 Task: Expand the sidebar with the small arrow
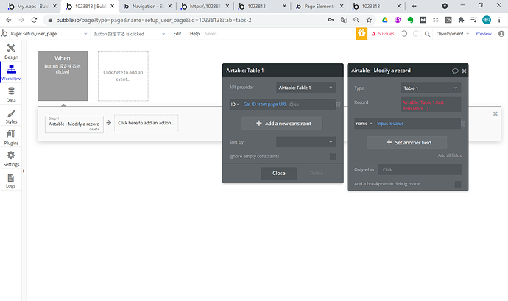24,171
